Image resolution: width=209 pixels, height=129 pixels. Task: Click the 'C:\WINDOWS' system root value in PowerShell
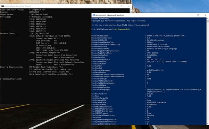152,55
